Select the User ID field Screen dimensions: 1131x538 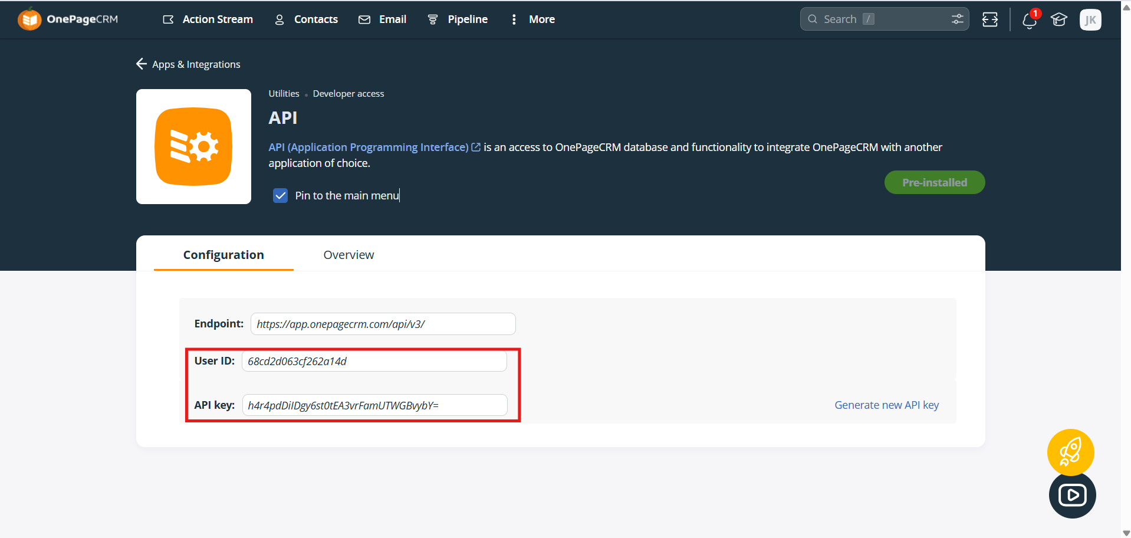click(x=374, y=361)
